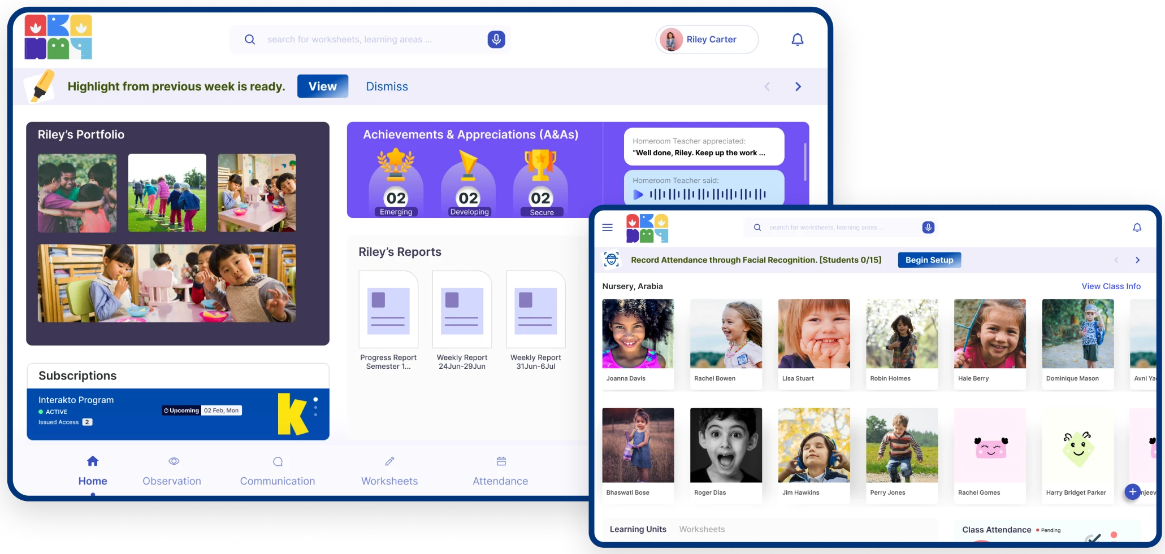
Task: Click the View Class Info link
Action: coord(1111,286)
